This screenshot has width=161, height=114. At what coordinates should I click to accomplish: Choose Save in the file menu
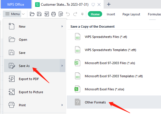(35, 53)
